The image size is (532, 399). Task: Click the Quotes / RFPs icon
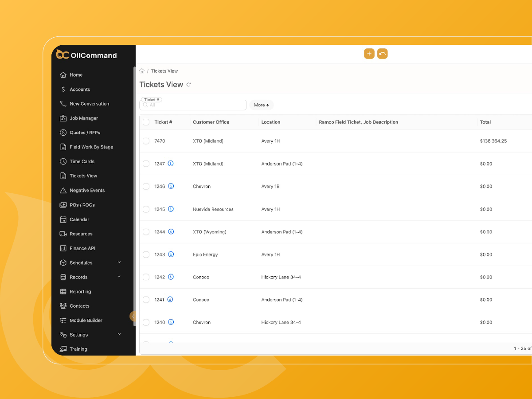coord(63,133)
